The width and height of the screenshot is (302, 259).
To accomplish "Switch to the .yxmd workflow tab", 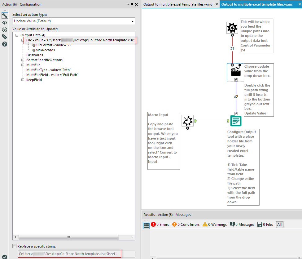I will coord(177,4).
